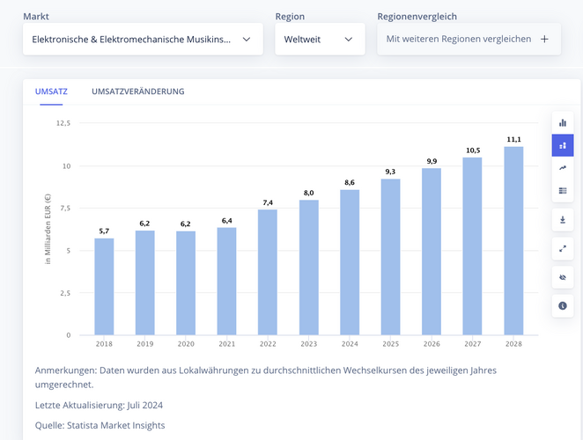
Task: Click the 2018 bar showing 5,7
Action: (x=104, y=287)
